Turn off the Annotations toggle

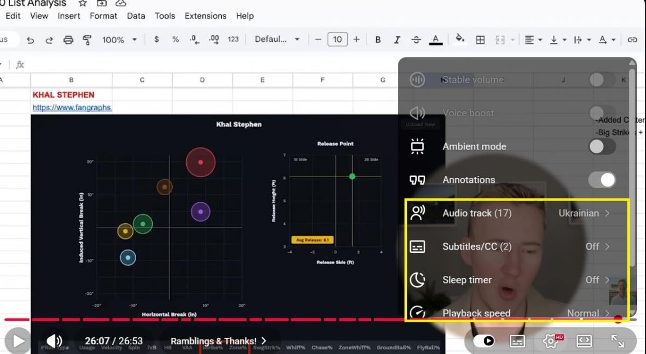(602, 180)
